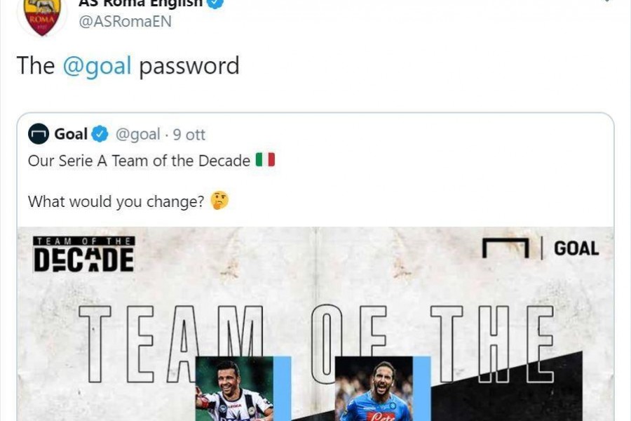Click the Team of the Decade badge logo

[x=83, y=255]
